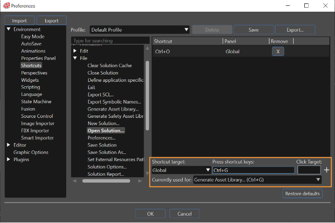
Task: Select AutoSave preferences
Action: (x=31, y=44)
